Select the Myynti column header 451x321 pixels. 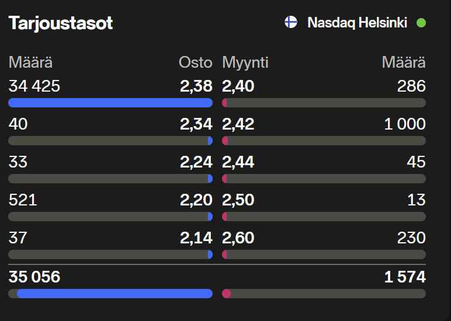pos(245,62)
